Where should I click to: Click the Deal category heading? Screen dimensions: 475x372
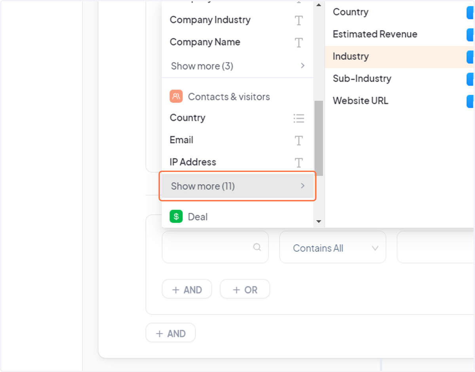coord(198,217)
